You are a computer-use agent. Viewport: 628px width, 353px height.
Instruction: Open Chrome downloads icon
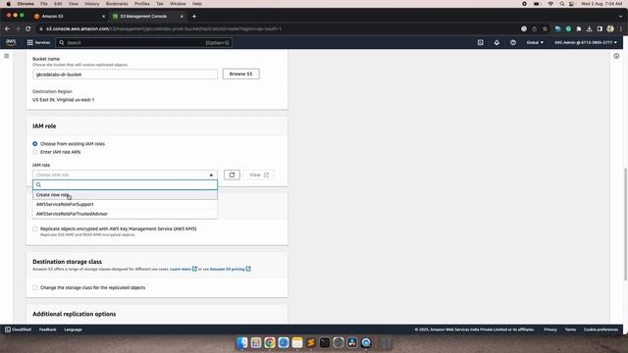coord(589,28)
